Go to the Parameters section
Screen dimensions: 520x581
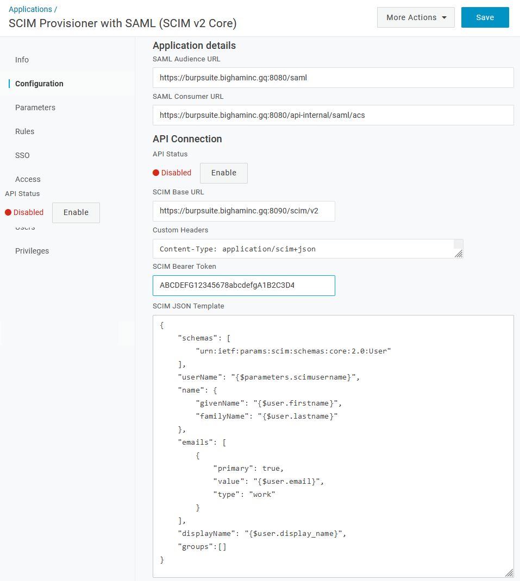tap(35, 108)
